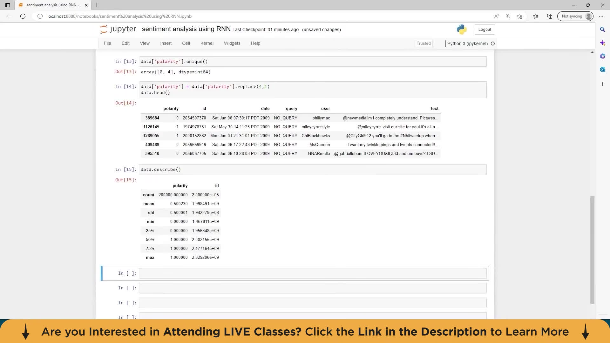Click the Trusted notebook indicator

[x=424, y=44]
